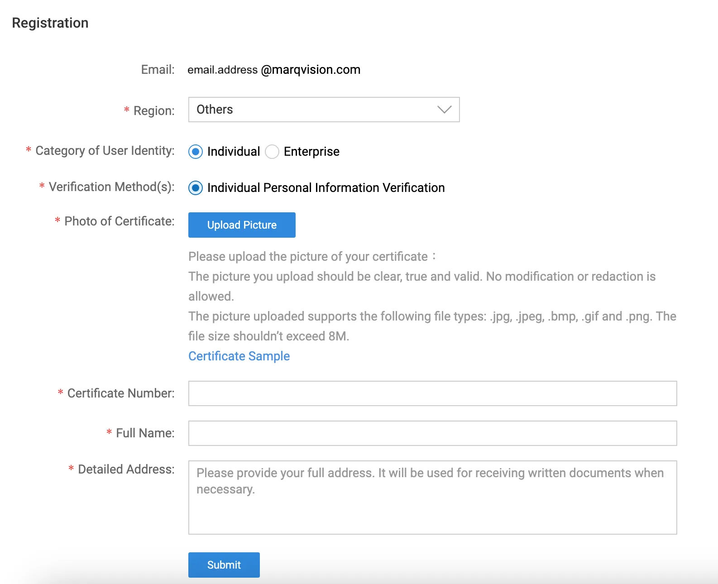Click into the Detailed Address text area

(x=432, y=498)
